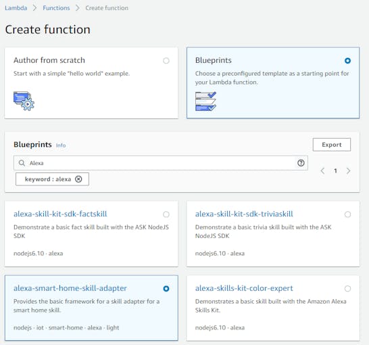Choose alexa-skill-kit-sdk-factskill radio button

point(166,214)
